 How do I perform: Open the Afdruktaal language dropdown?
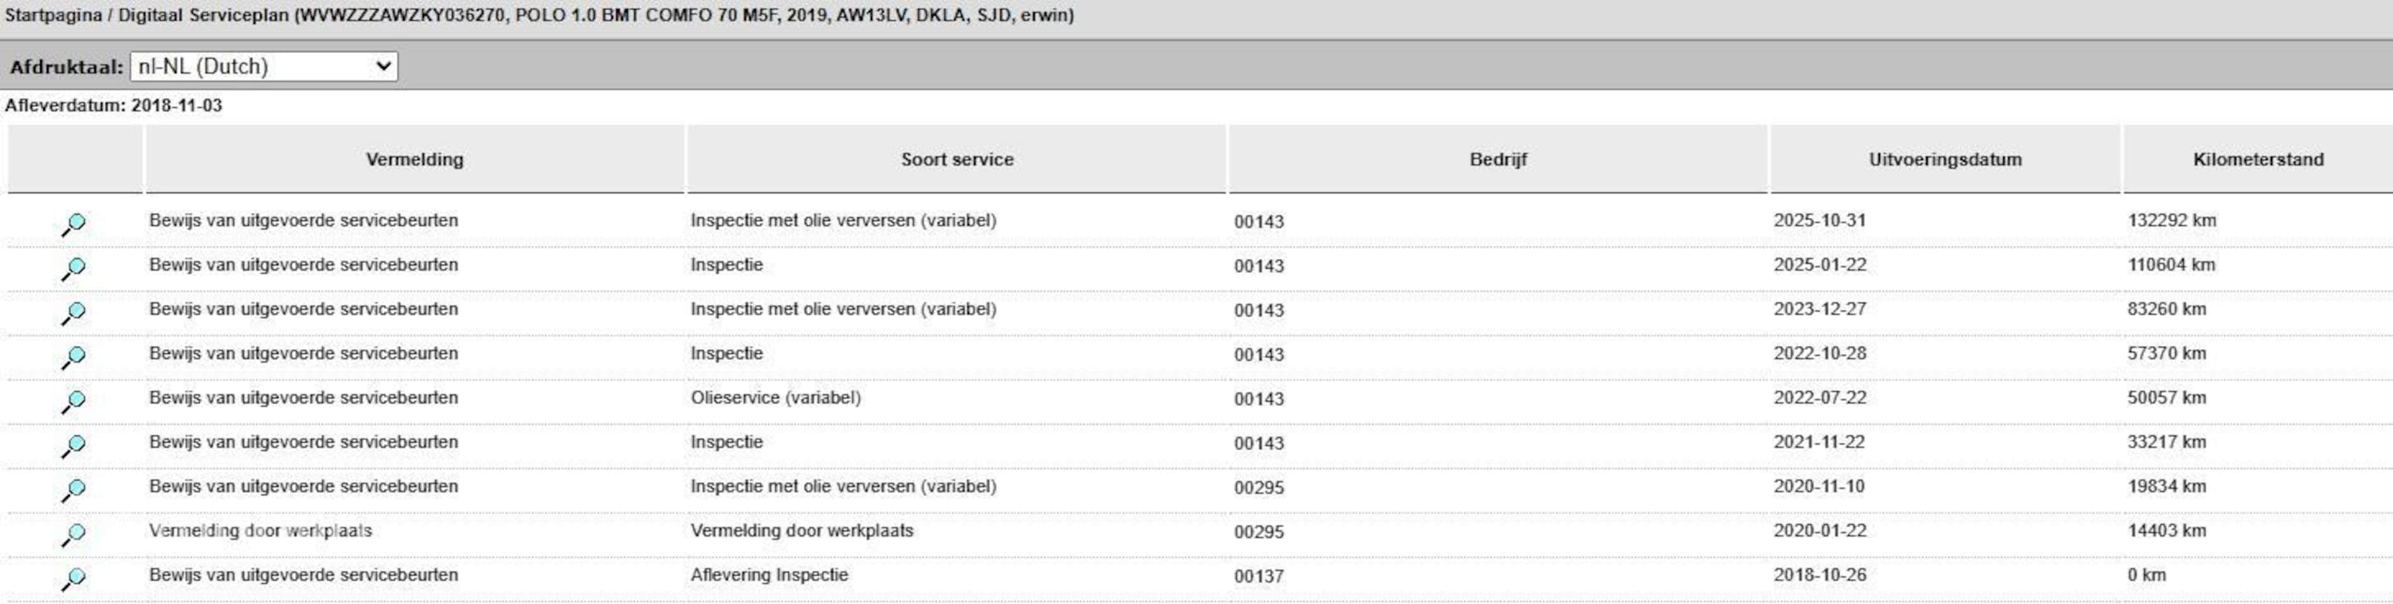(x=264, y=66)
